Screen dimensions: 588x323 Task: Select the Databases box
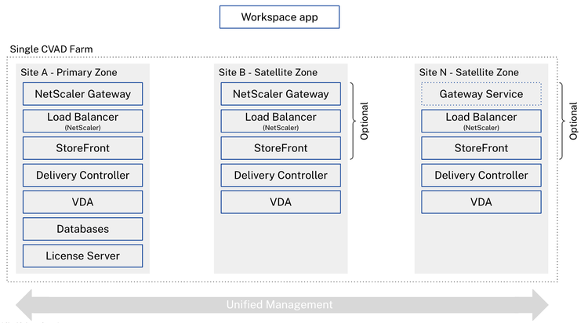click(x=82, y=229)
